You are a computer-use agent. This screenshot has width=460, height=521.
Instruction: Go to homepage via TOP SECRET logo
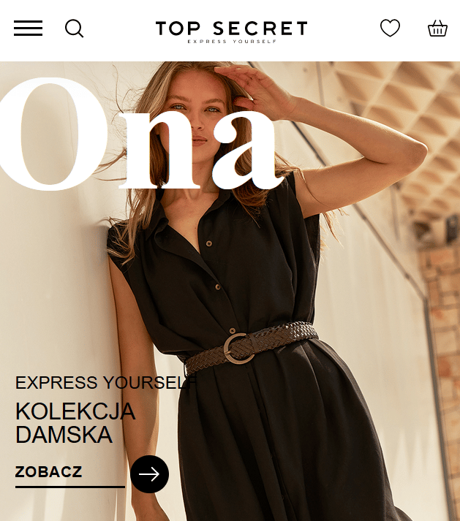(x=232, y=28)
